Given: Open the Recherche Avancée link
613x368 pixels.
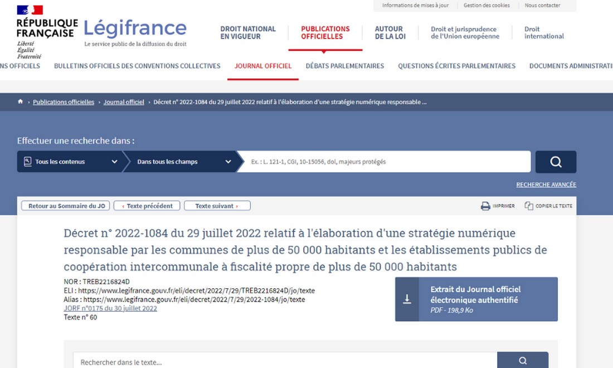Looking at the screenshot, I should pos(546,185).
